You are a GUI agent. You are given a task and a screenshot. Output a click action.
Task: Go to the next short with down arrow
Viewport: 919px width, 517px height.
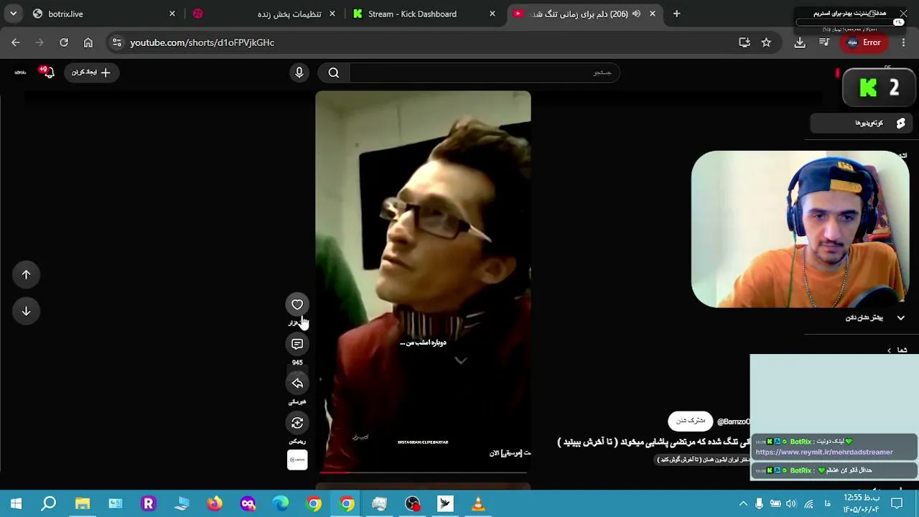26,311
